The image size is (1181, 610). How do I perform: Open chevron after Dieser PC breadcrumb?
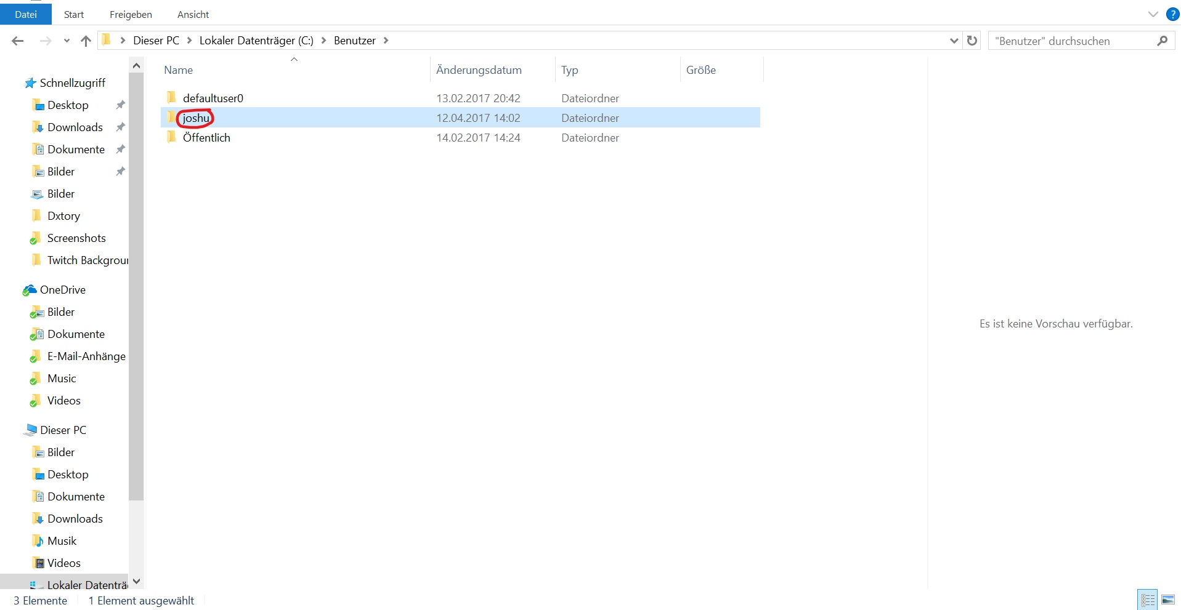tap(189, 41)
